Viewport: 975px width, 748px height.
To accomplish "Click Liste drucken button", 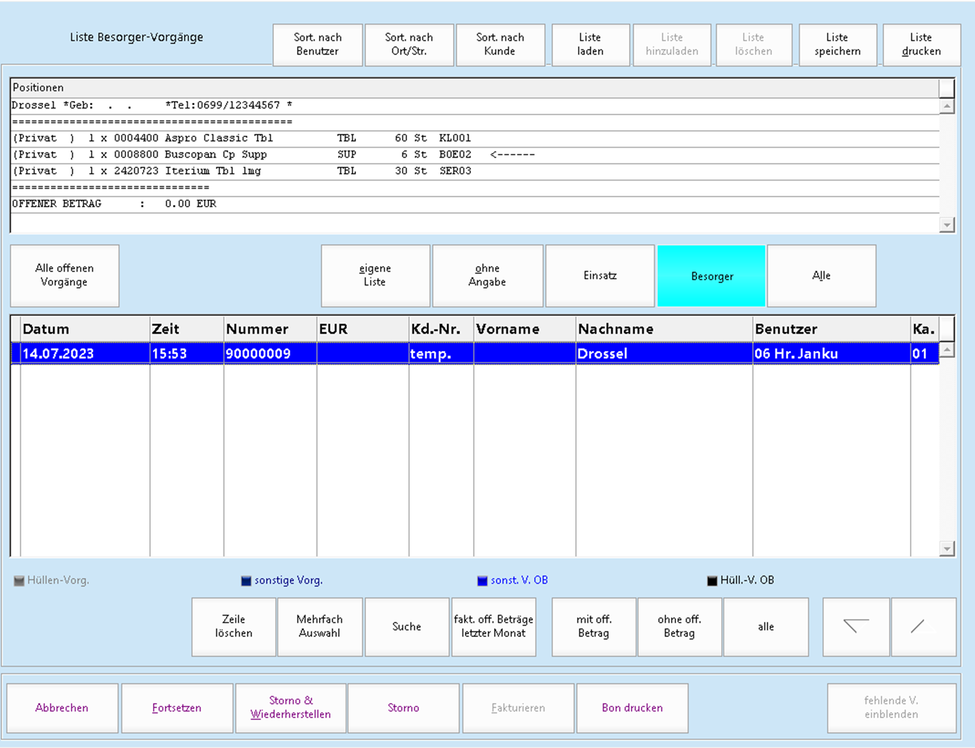I will (x=921, y=44).
